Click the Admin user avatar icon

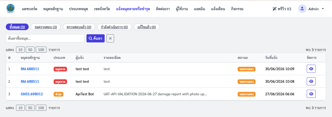(x=302, y=9)
